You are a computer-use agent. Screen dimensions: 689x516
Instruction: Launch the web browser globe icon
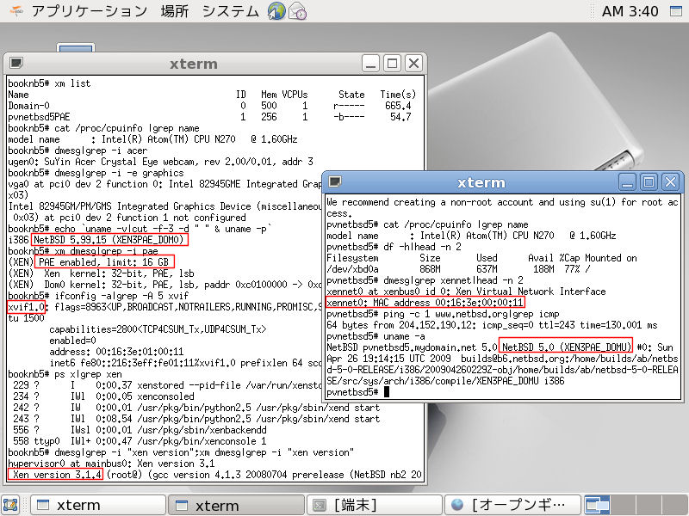(276, 11)
